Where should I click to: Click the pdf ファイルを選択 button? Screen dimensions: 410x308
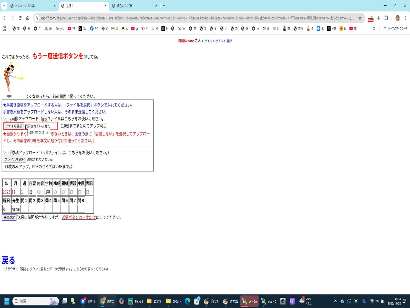(15, 159)
